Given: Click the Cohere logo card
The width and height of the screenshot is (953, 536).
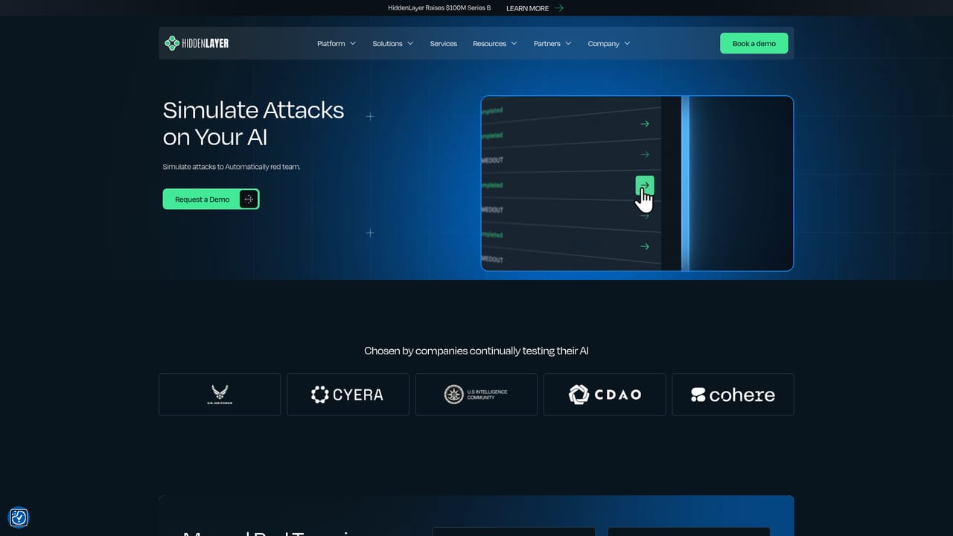Looking at the screenshot, I should coord(733,395).
